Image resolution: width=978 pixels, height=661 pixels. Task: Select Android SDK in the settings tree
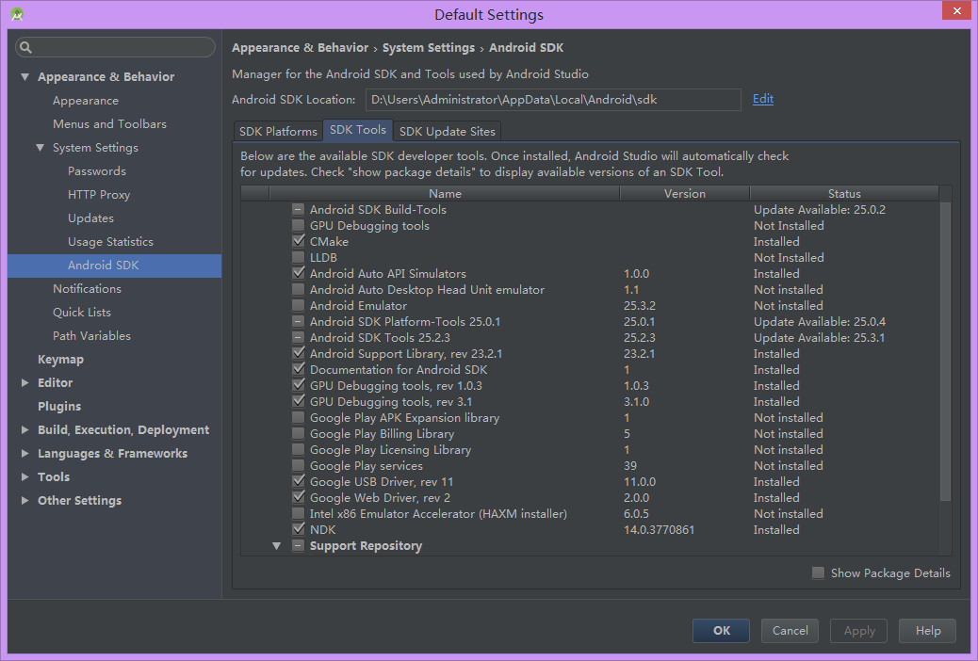(115, 266)
